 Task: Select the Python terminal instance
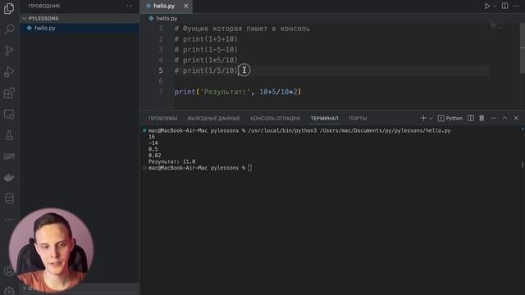[x=450, y=118]
